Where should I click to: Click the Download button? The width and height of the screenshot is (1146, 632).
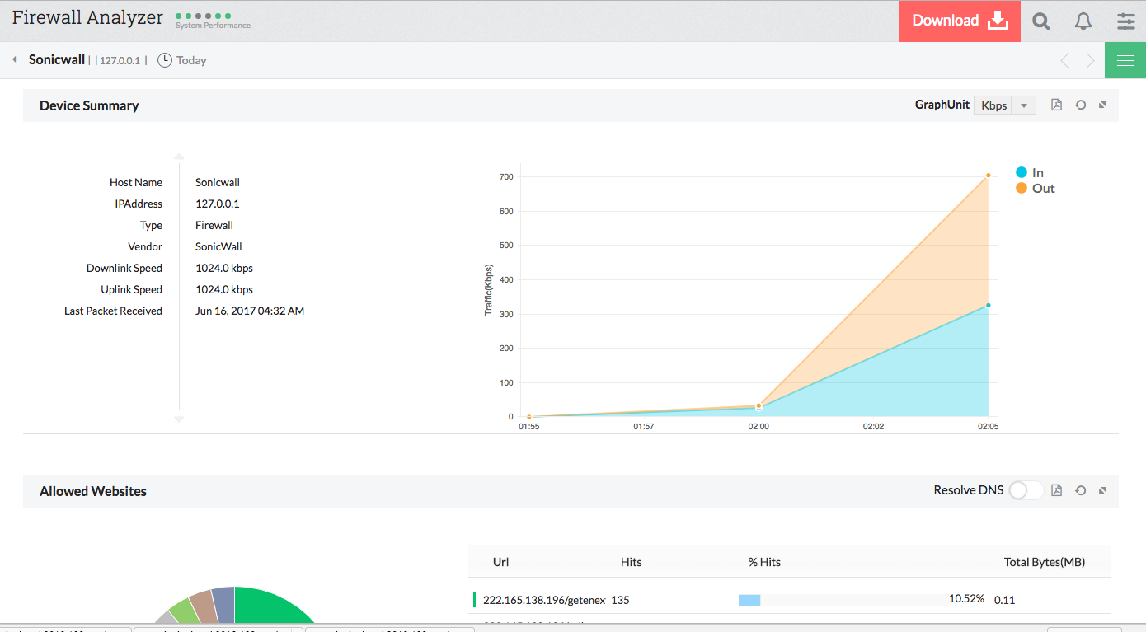pos(959,21)
